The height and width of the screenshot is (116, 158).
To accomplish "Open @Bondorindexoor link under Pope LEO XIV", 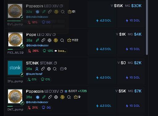I will click(x=37, y=45).
